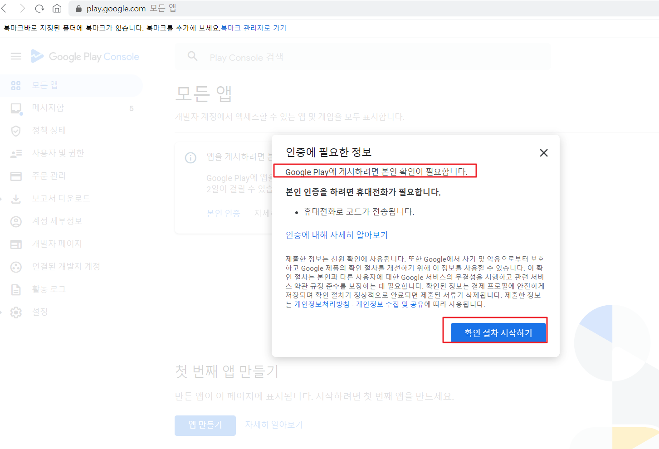Click the Google Play Console logo
Image resolution: width=659 pixels, height=449 pixels.
(85, 56)
